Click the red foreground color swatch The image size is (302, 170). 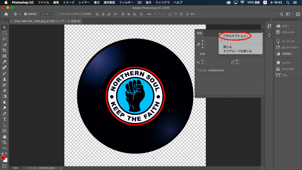point(3,158)
